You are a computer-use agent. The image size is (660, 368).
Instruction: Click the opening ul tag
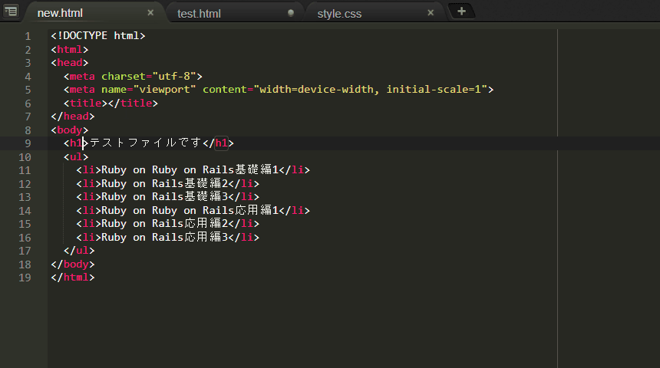(76, 157)
